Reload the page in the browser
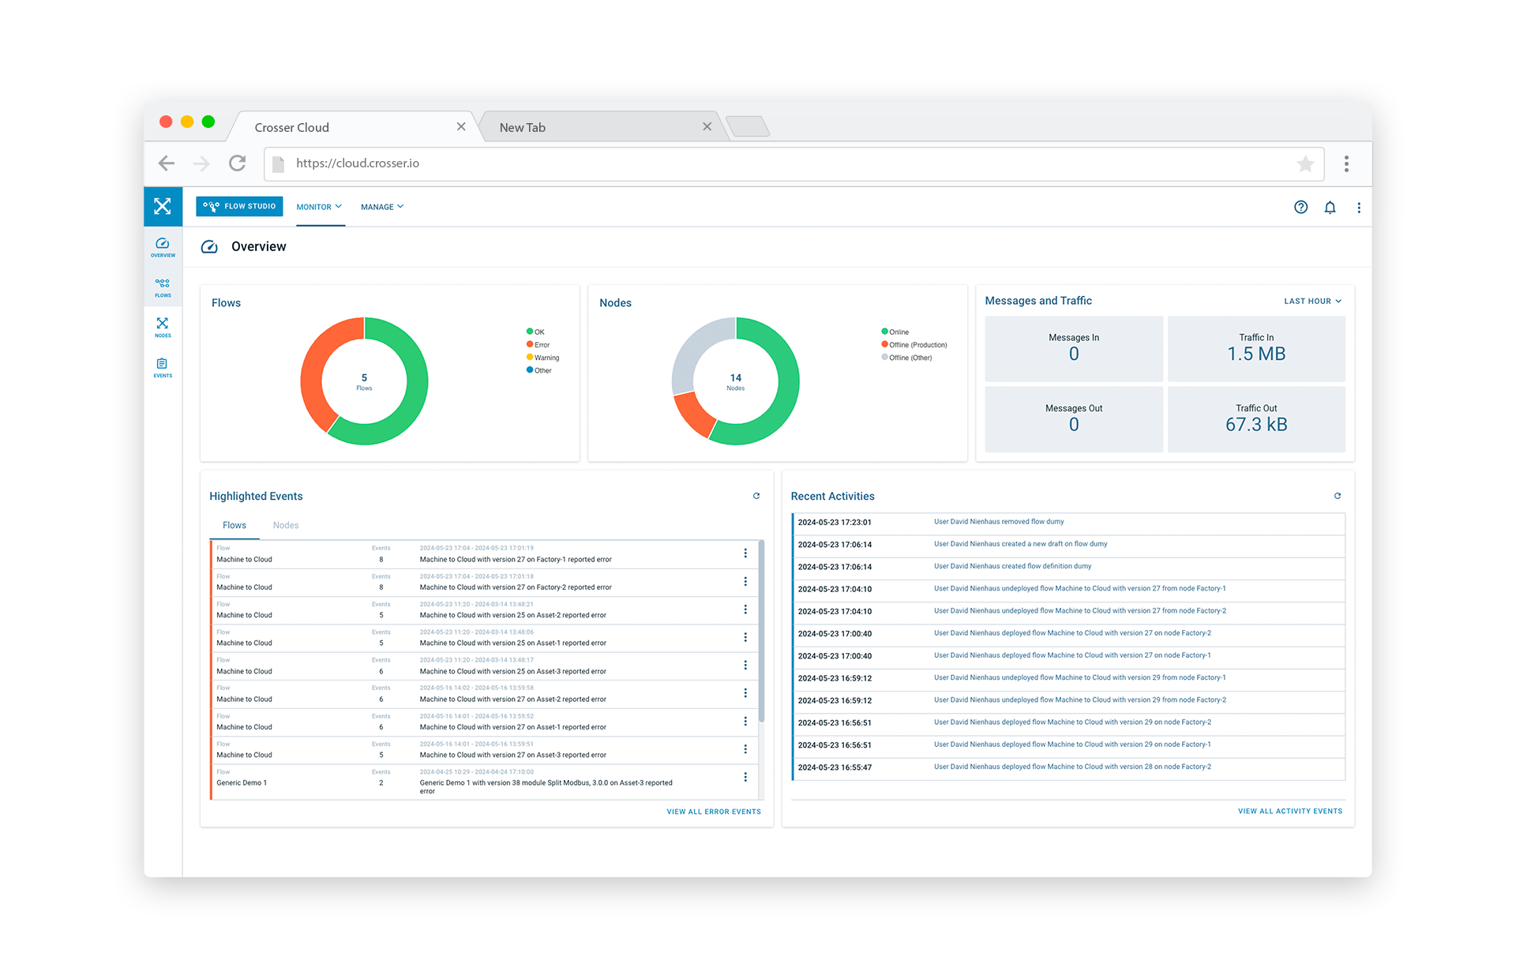Screen dimensions: 1516x979 tap(237, 163)
